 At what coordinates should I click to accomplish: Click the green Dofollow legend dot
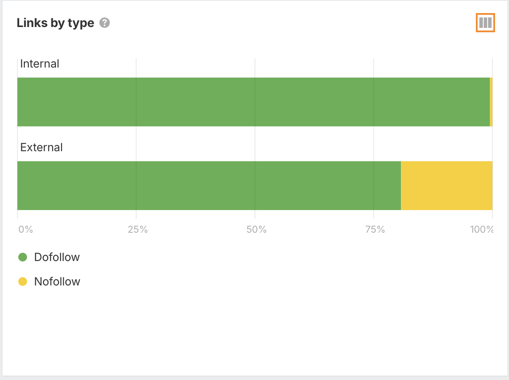pyautogui.click(x=23, y=257)
